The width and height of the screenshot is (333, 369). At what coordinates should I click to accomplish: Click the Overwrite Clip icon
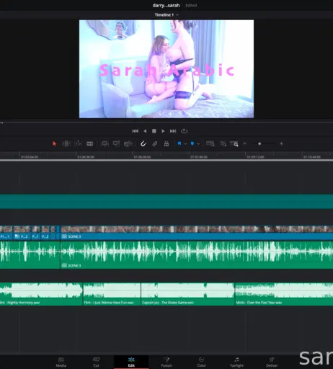[116, 143]
